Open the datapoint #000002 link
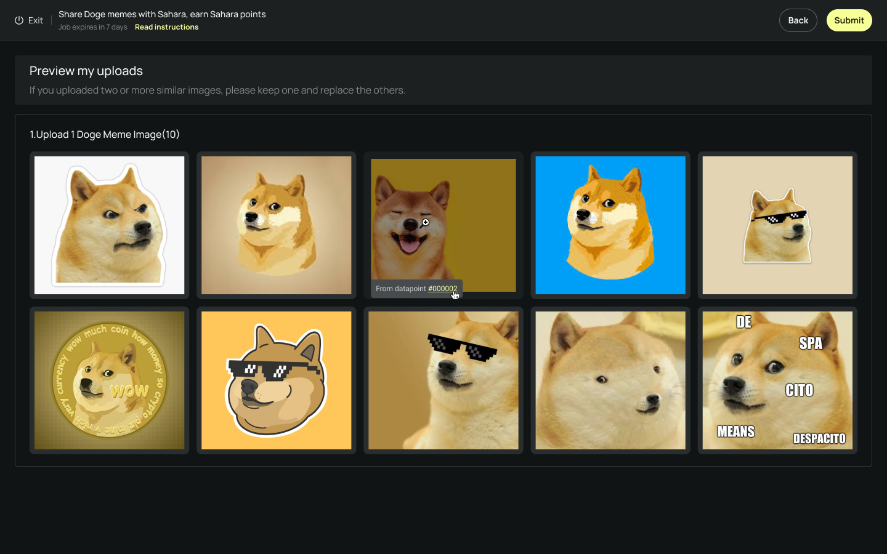This screenshot has height=554, width=887. pyautogui.click(x=443, y=289)
